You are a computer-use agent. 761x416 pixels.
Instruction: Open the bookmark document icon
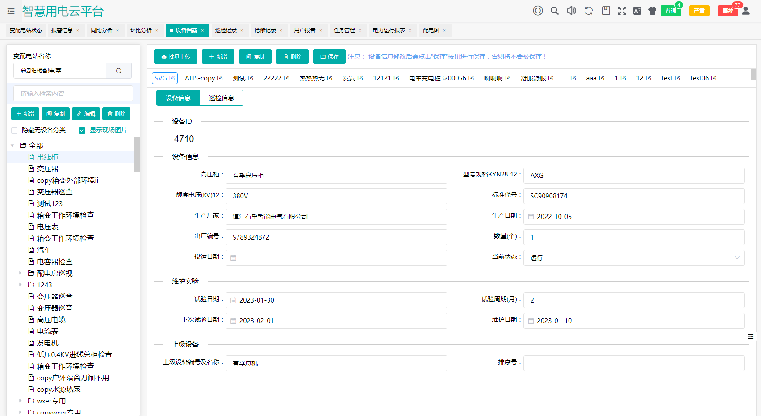[x=606, y=11]
